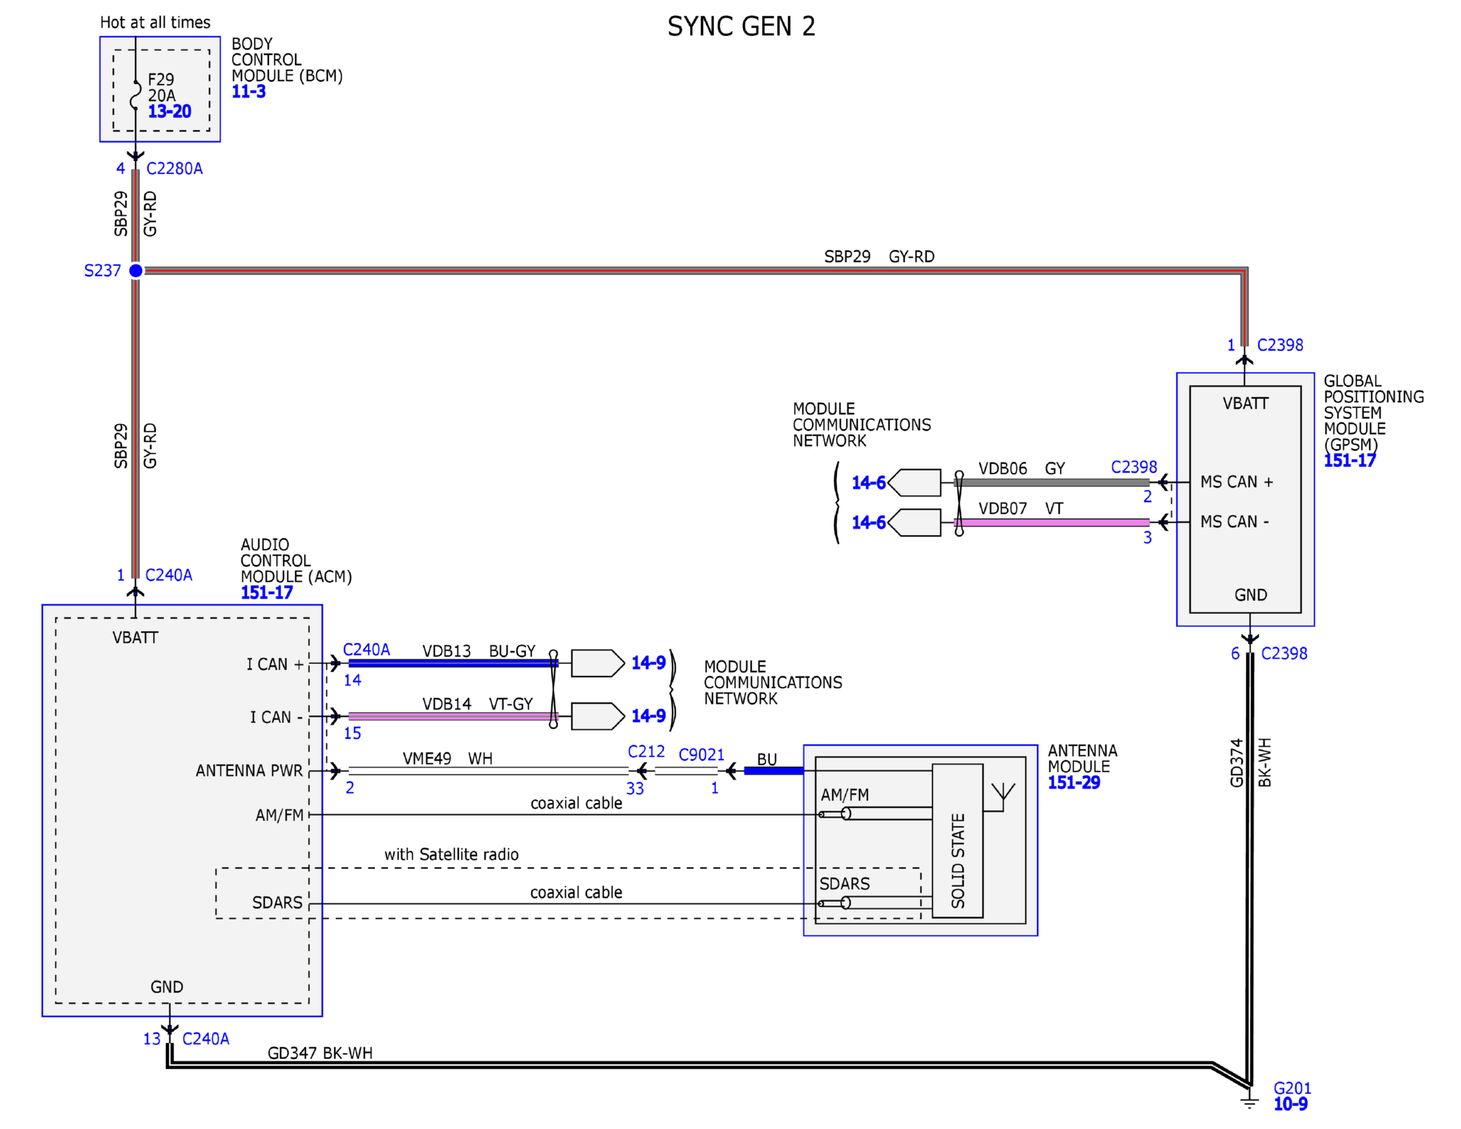This screenshot has height=1129, width=1461.
Task: Click the SDARS label inside the Antenna Module
Action: [x=844, y=884]
